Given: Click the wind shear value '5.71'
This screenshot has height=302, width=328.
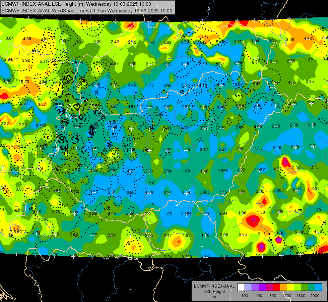Looking at the screenshot, I should click(x=44, y=61).
